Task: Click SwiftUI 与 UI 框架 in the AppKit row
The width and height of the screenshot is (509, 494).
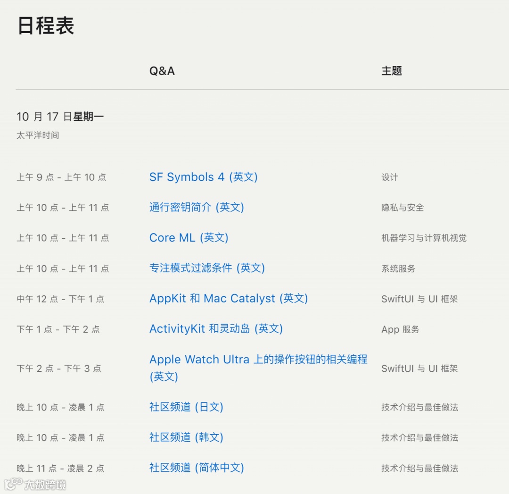Action: 419,299
